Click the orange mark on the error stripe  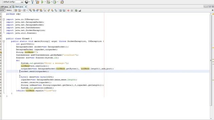click(x=213, y=48)
